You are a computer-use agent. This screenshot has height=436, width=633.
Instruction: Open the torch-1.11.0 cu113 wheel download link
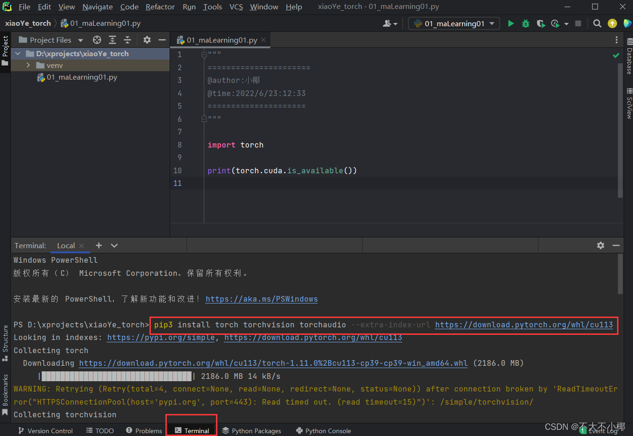273,363
